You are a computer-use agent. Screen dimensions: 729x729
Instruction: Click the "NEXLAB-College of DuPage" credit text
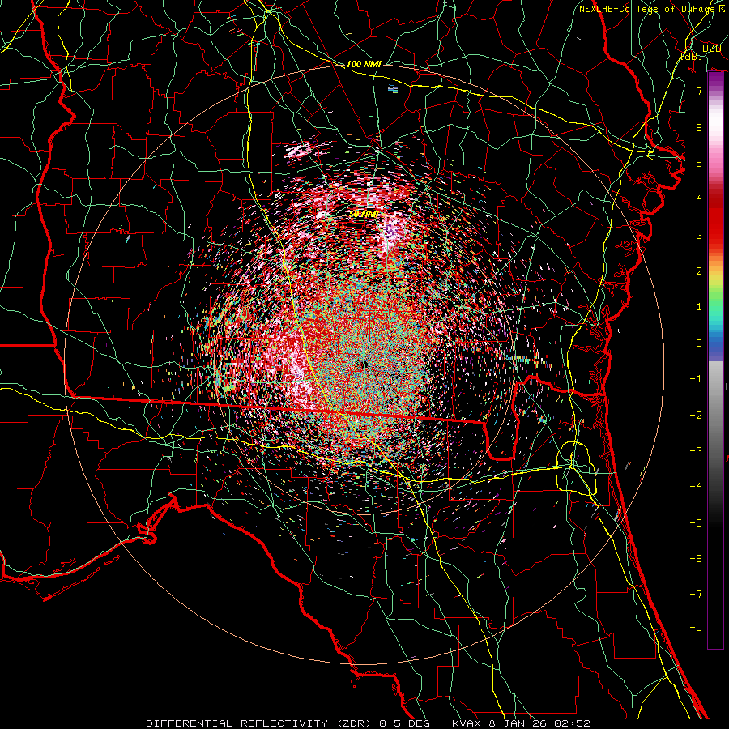(649, 9)
